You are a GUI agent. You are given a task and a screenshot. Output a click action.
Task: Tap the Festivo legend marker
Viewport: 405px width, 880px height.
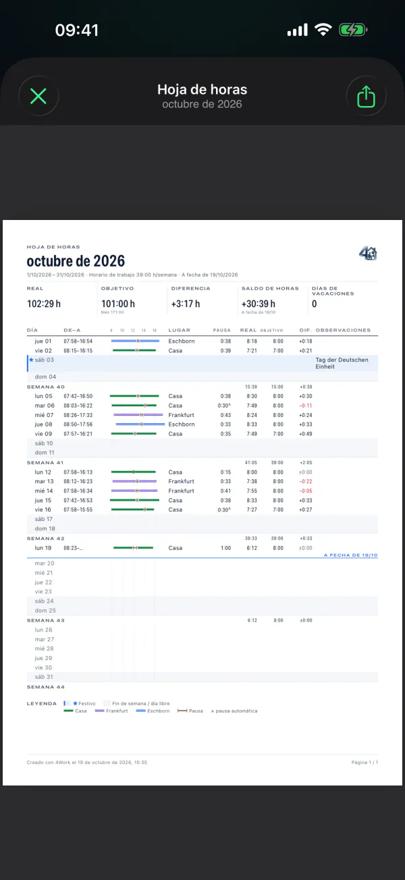click(x=67, y=703)
